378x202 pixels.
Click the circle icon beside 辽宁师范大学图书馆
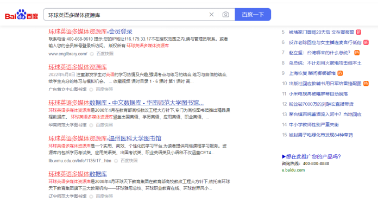[91, 197]
